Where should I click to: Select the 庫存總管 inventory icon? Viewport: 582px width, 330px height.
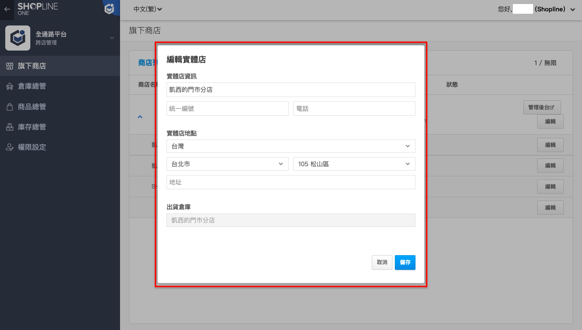(10, 127)
